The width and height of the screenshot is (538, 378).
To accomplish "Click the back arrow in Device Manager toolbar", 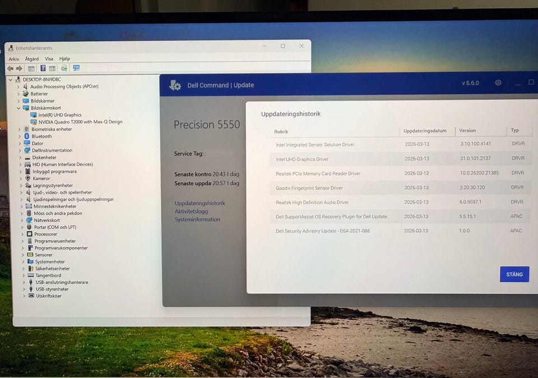I will pos(10,68).
